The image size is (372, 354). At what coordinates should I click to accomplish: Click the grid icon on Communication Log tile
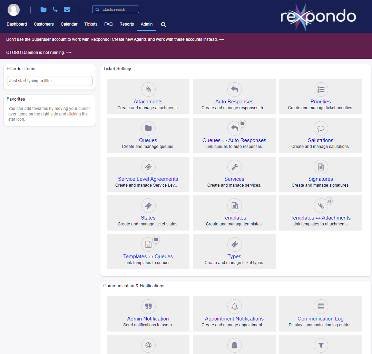(321, 306)
